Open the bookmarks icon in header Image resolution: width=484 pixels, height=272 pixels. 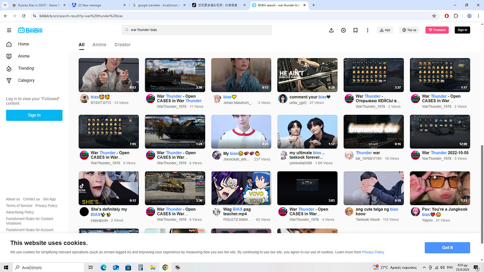pyautogui.click(x=355, y=30)
